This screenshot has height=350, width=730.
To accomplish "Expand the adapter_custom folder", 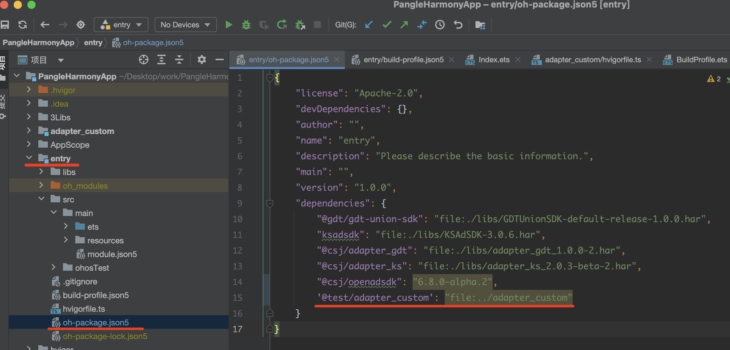I will (x=29, y=131).
